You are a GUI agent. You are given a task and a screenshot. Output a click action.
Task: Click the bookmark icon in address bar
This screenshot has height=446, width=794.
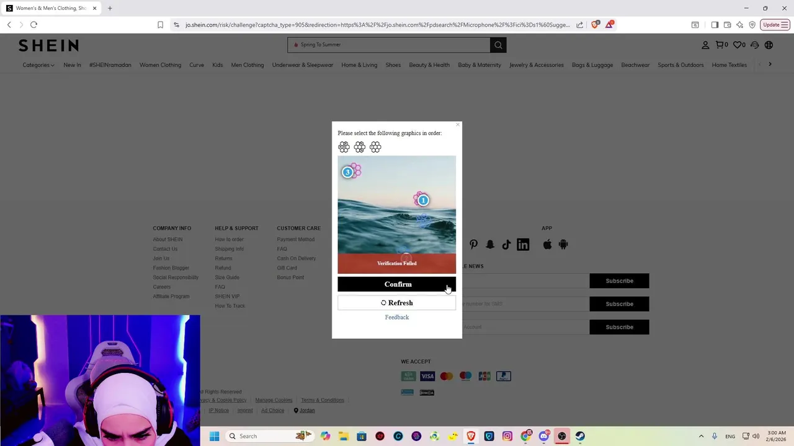coord(160,25)
